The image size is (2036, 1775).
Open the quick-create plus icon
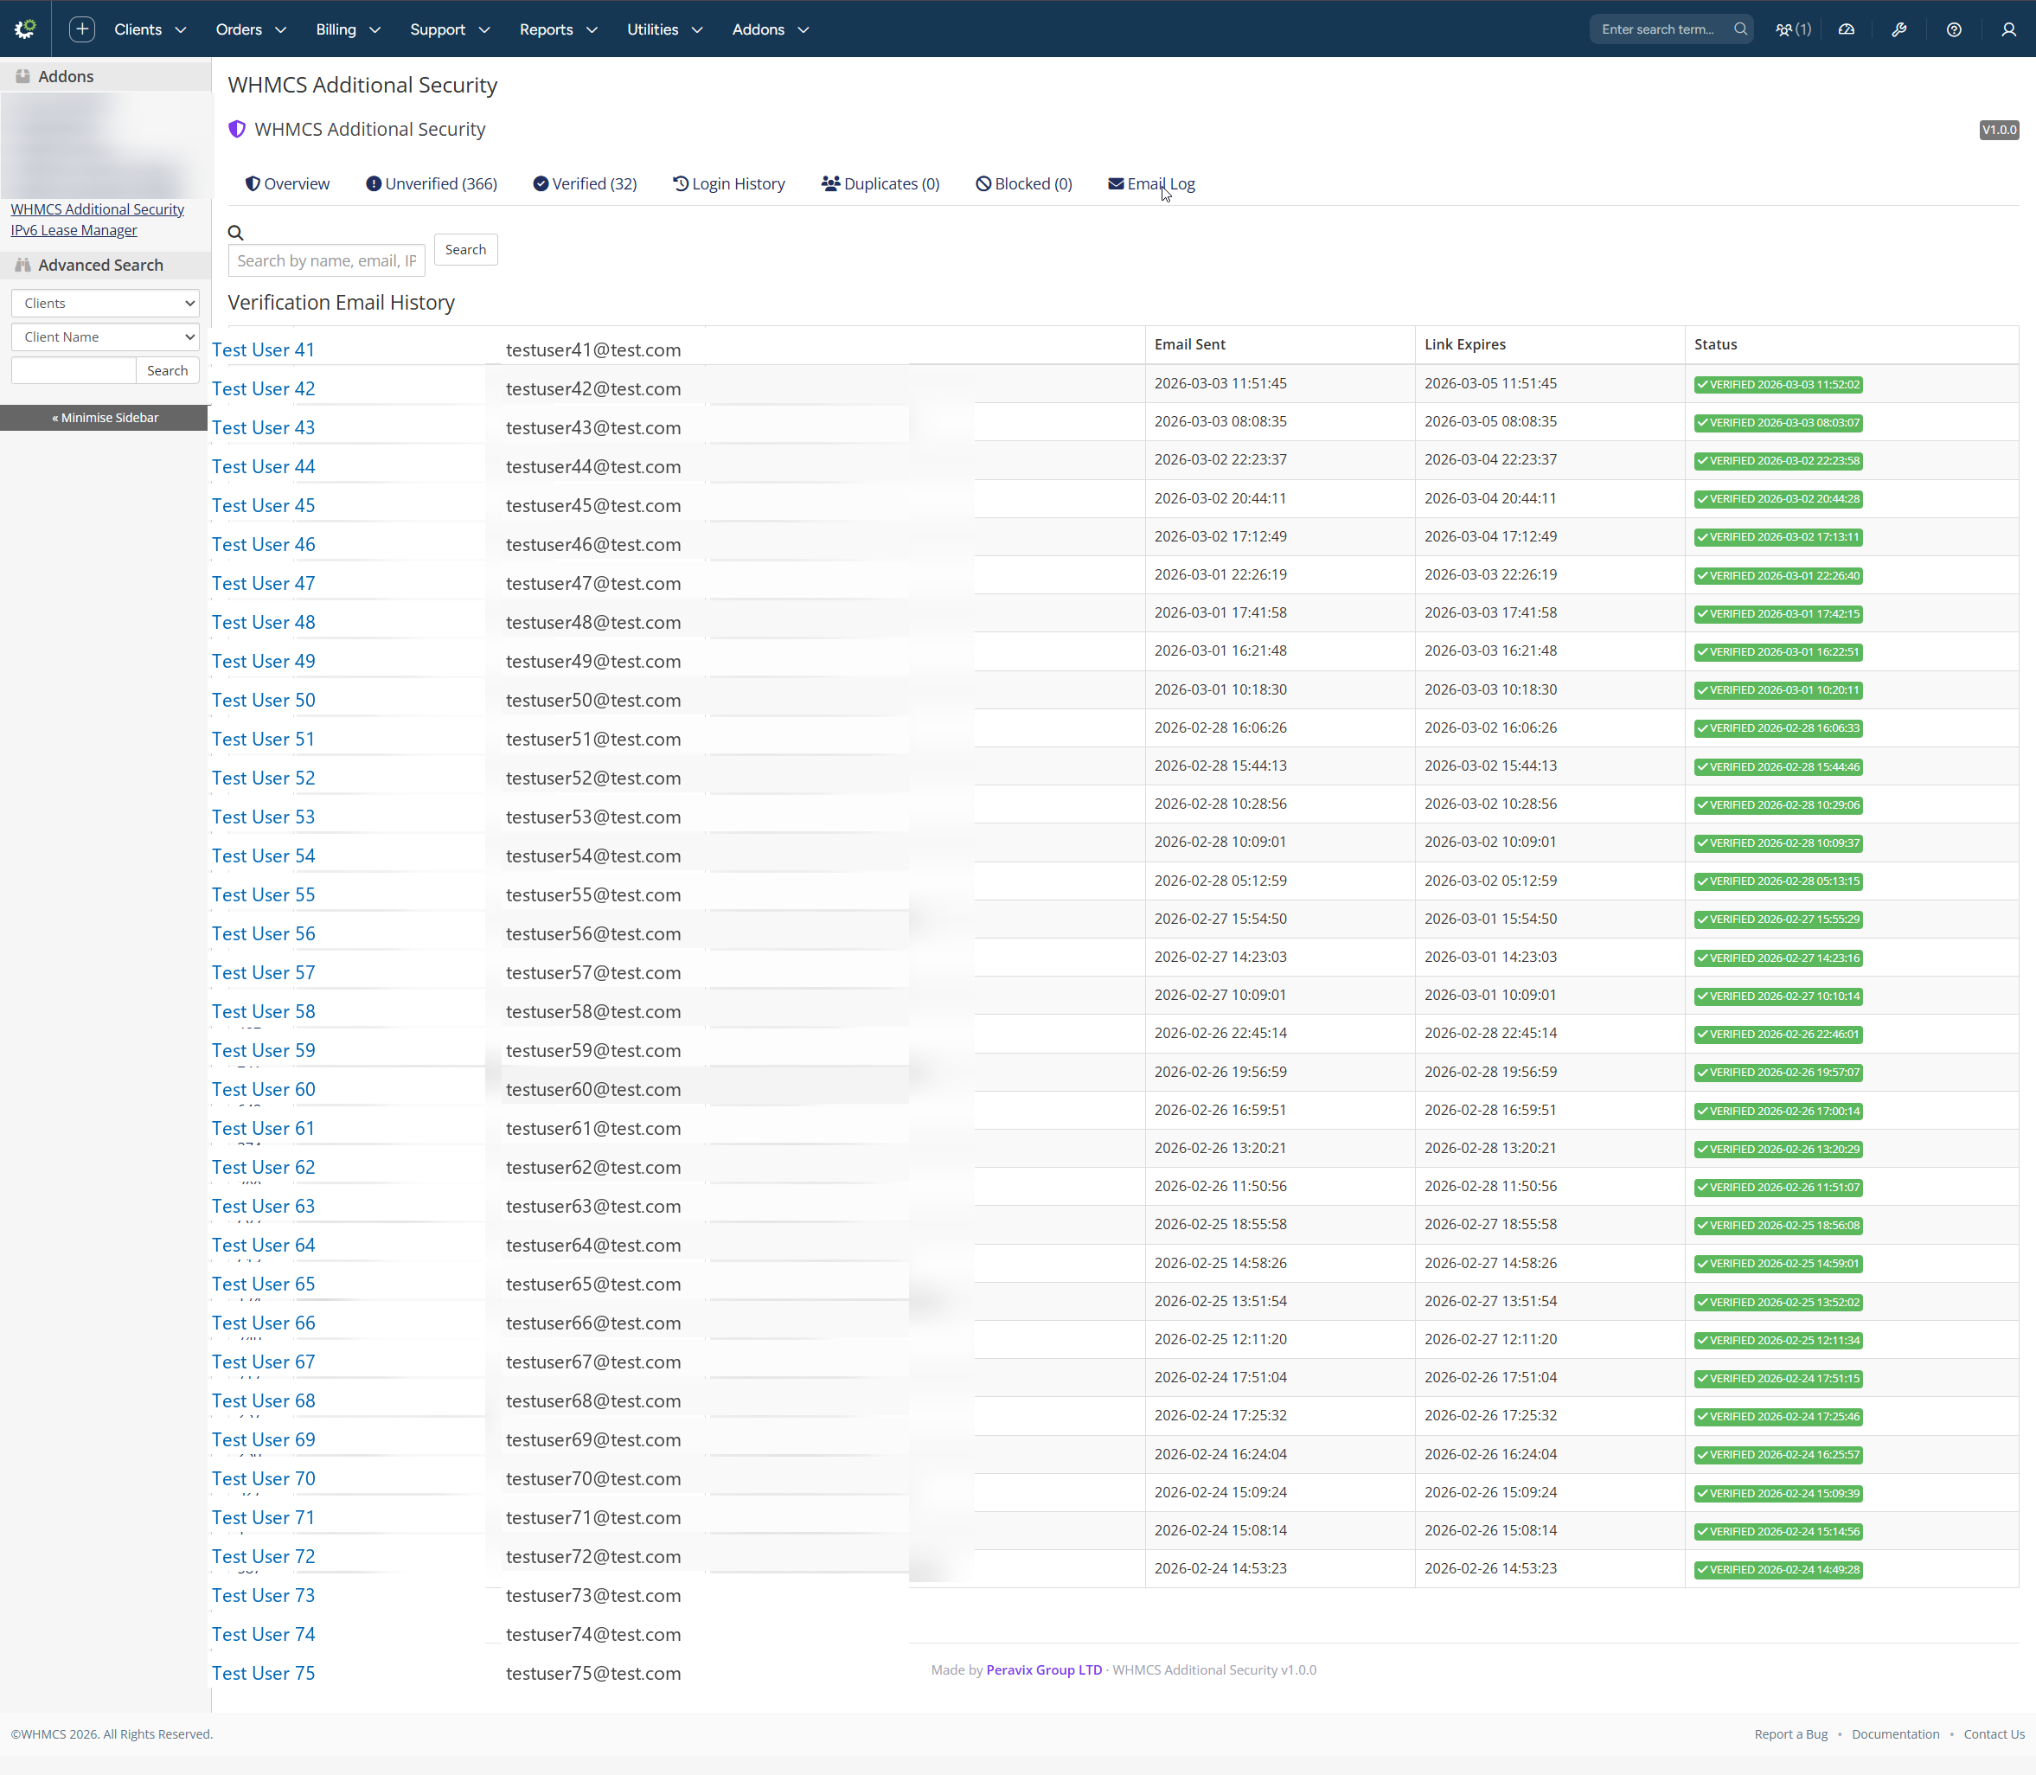tap(81, 29)
